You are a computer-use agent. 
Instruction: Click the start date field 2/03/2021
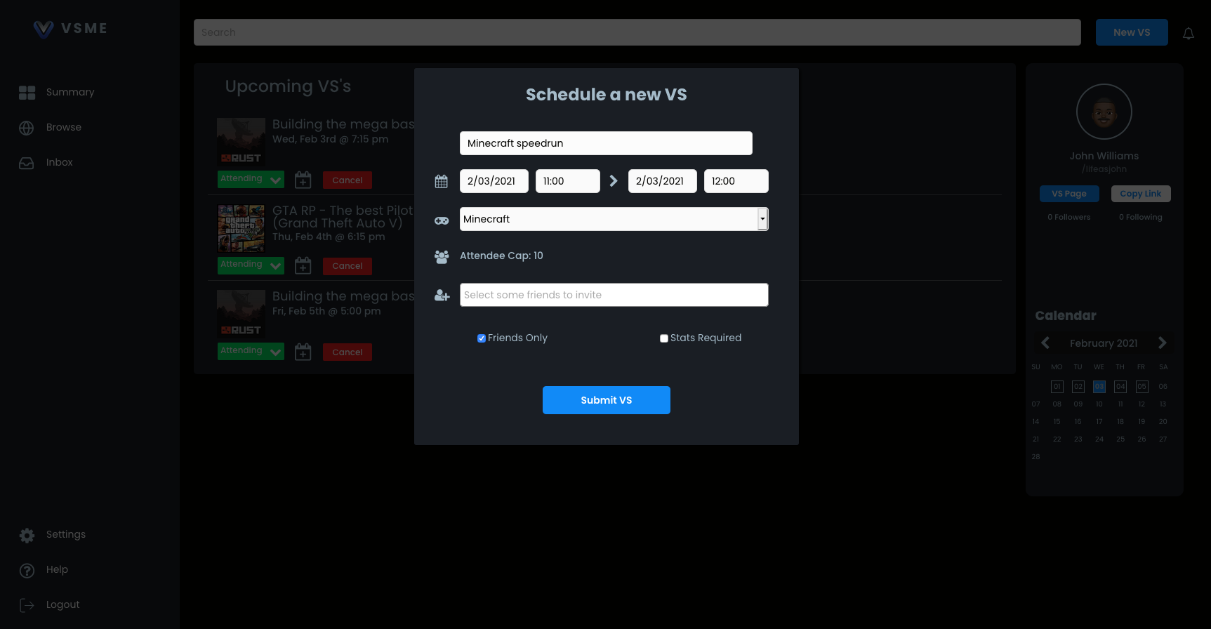494,181
